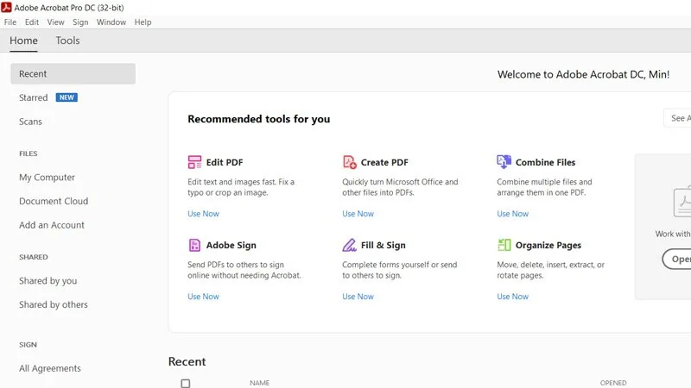Click the Edit PDF tool icon
This screenshot has width=691, height=388.
pyautogui.click(x=194, y=162)
